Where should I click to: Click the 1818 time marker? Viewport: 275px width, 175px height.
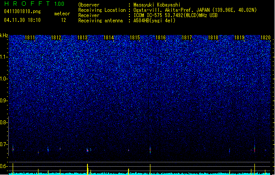(213, 38)
